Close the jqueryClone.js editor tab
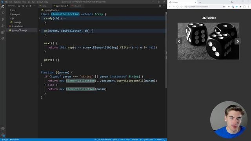Viewport: 251px width, 141px height. click(x=67, y=6)
